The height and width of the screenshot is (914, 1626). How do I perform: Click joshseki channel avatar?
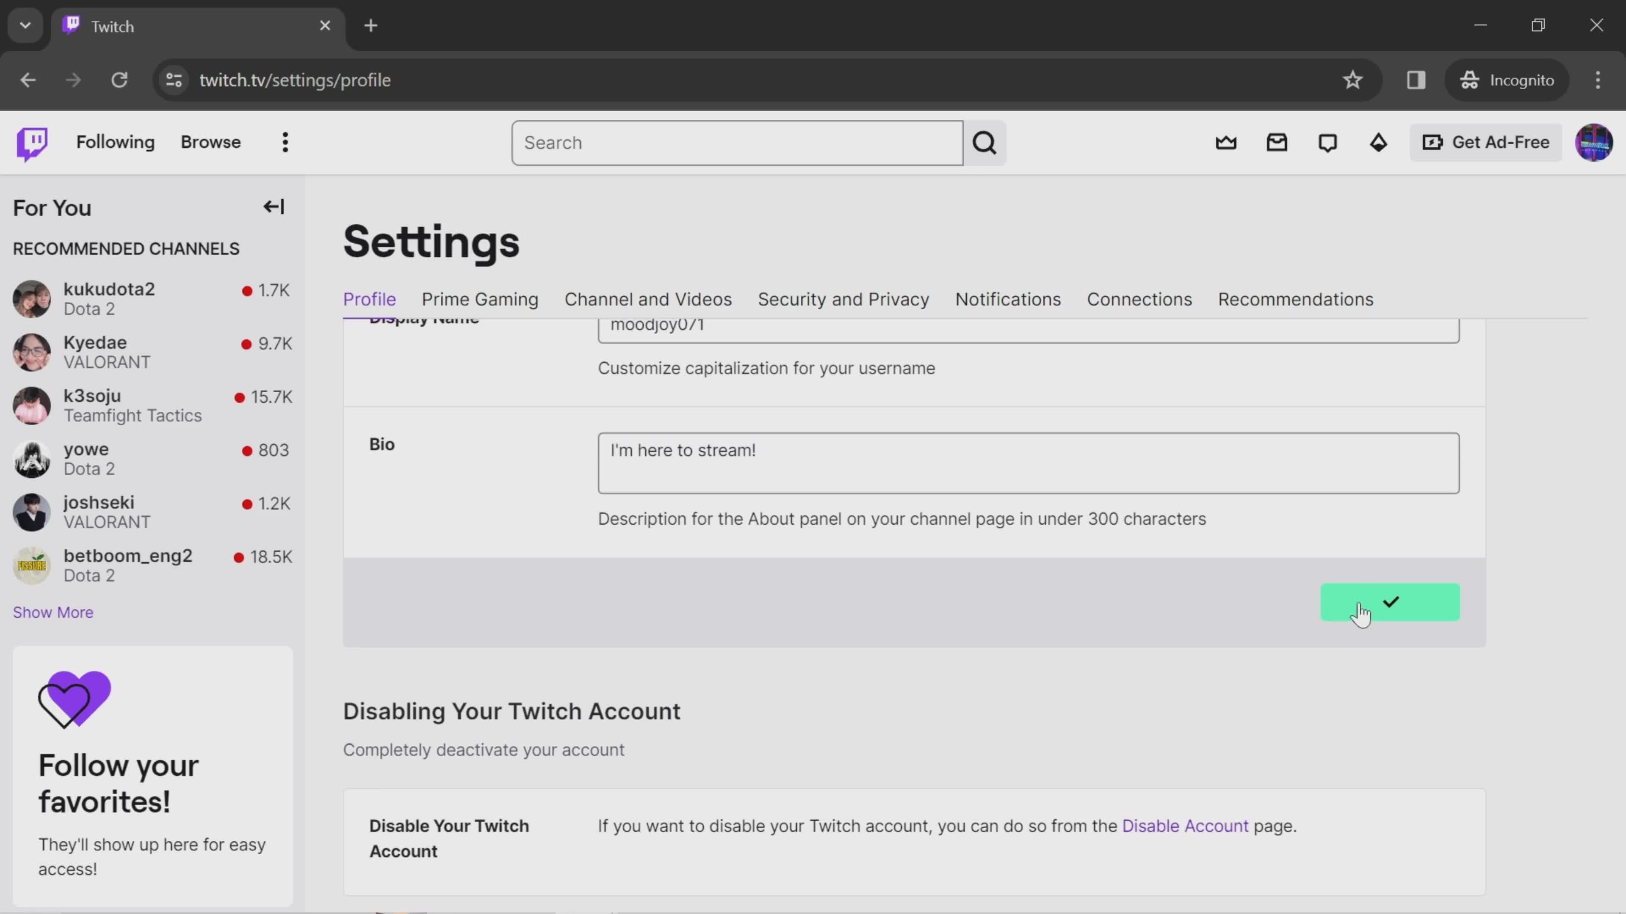[x=32, y=512]
